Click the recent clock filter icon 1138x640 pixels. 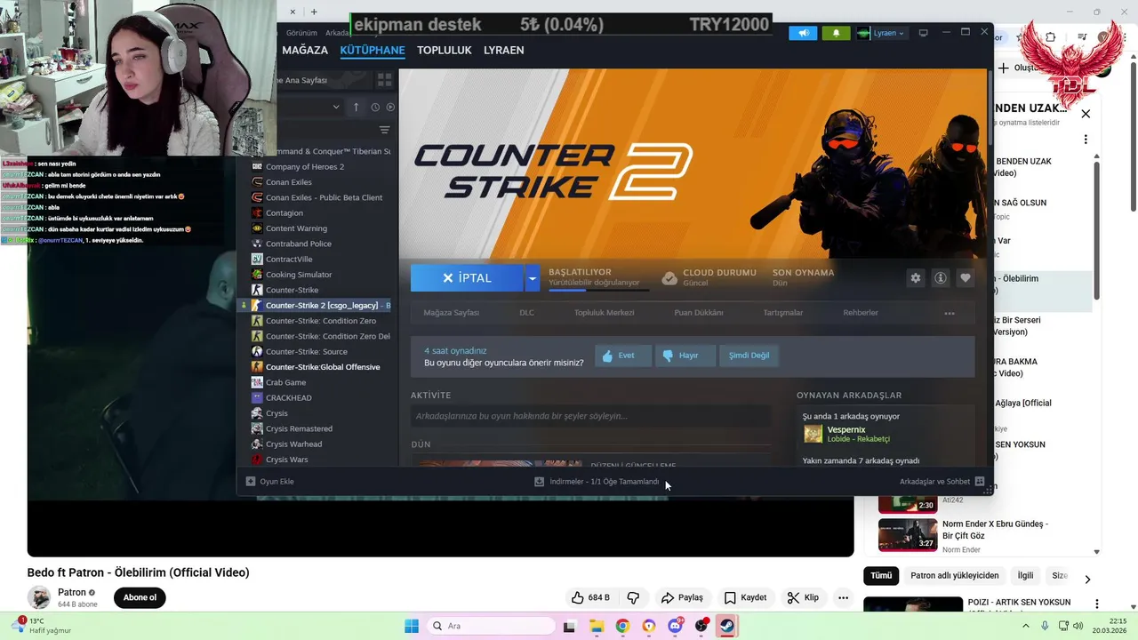[x=375, y=107]
